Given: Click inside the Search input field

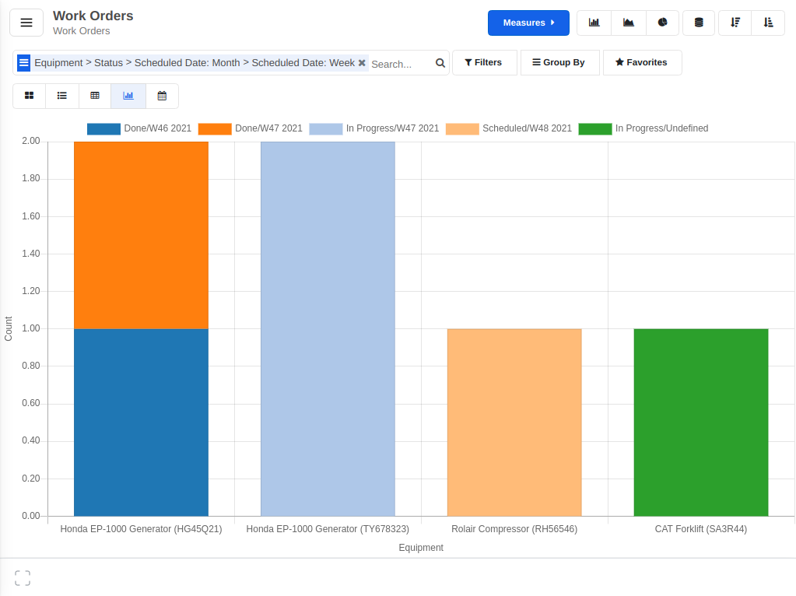Looking at the screenshot, I should 401,63.
